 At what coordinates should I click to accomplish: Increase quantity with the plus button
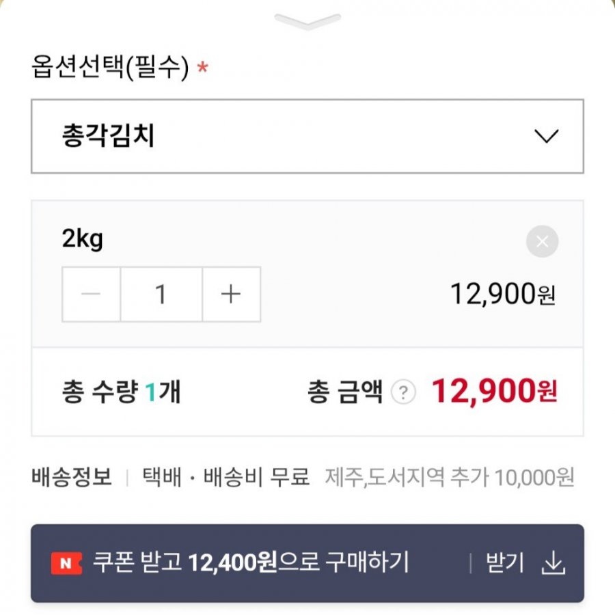point(232,295)
